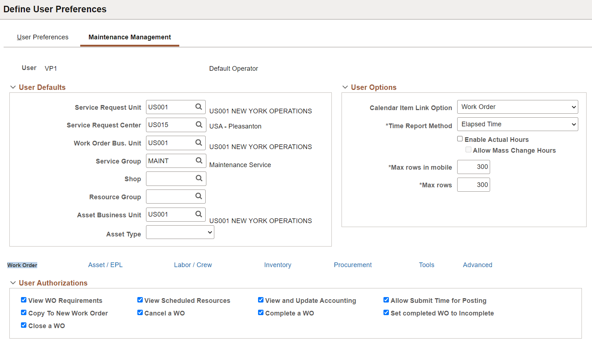Open the Asset Business Unit lookup

(x=199, y=214)
